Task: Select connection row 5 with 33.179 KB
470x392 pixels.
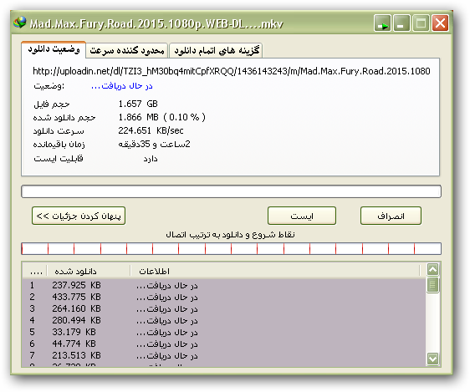Action: (224, 332)
